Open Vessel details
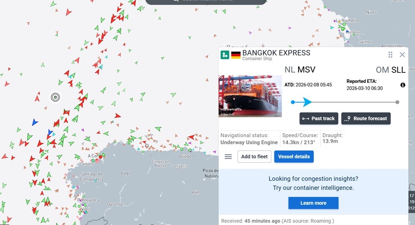415x225 pixels. pyautogui.click(x=294, y=157)
